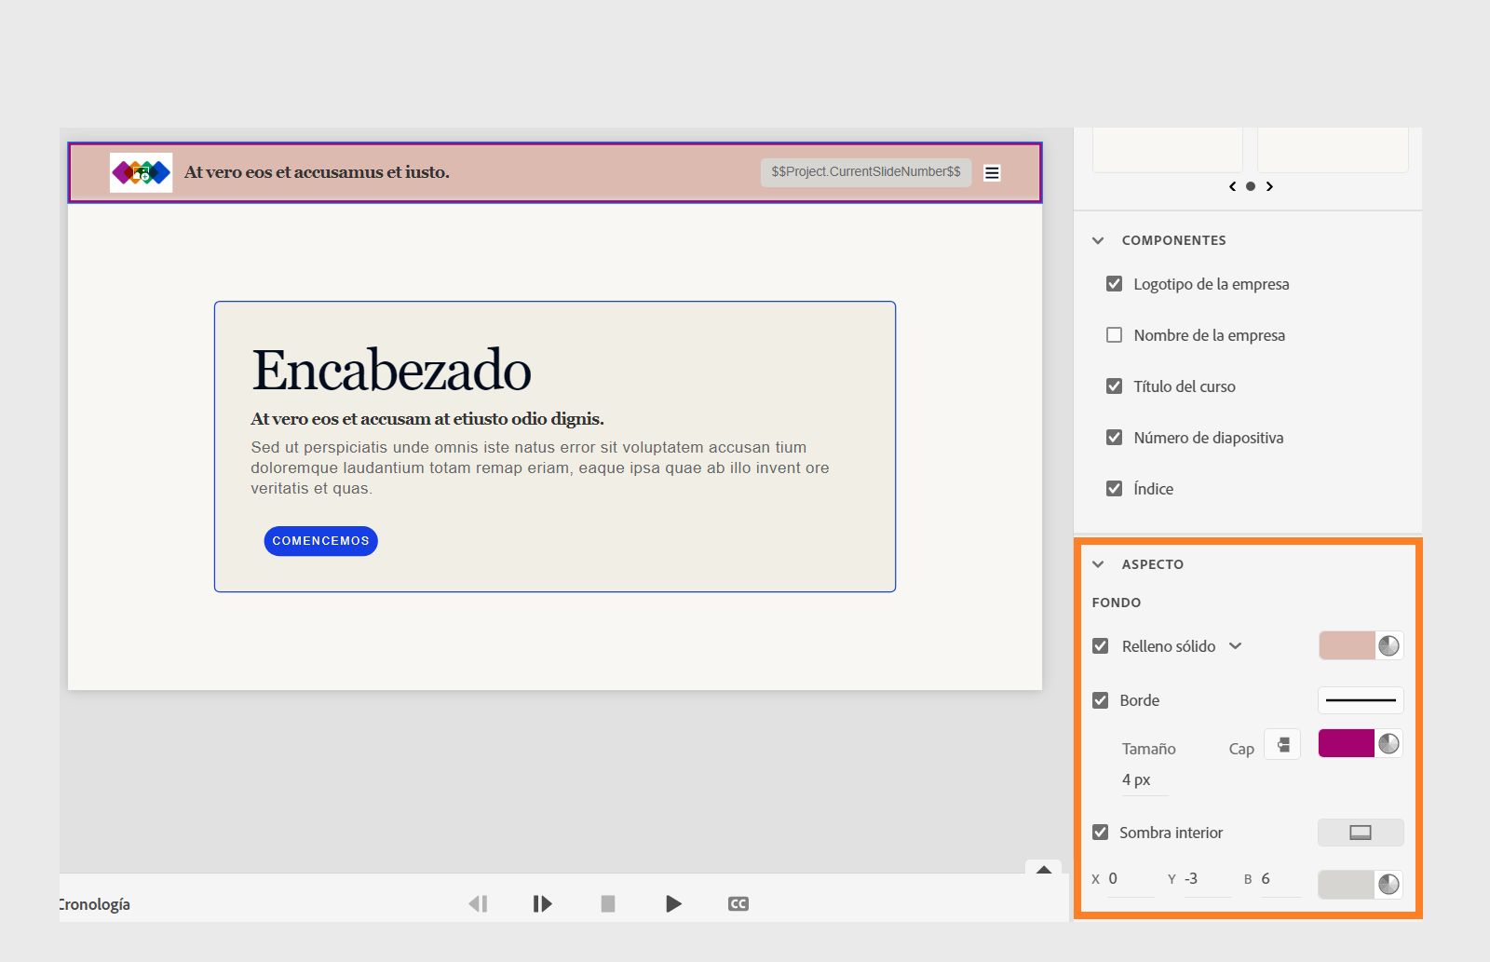Click previous arrow in the layout carousel

click(x=1232, y=186)
